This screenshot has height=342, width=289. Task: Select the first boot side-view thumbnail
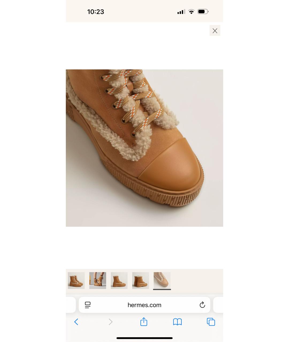point(76,281)
